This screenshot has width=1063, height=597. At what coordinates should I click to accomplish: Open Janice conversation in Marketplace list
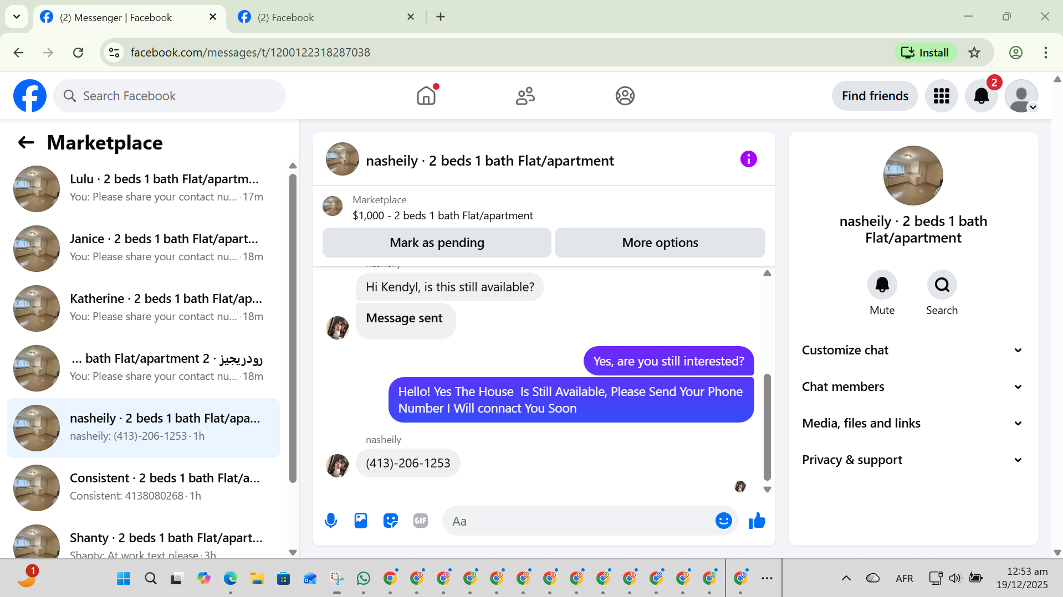pyautogui.click(x=143, y=248)
